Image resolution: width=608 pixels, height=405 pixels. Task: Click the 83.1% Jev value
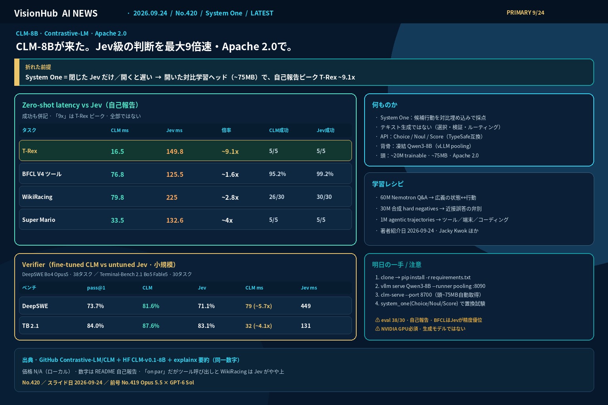click(206, 326)
